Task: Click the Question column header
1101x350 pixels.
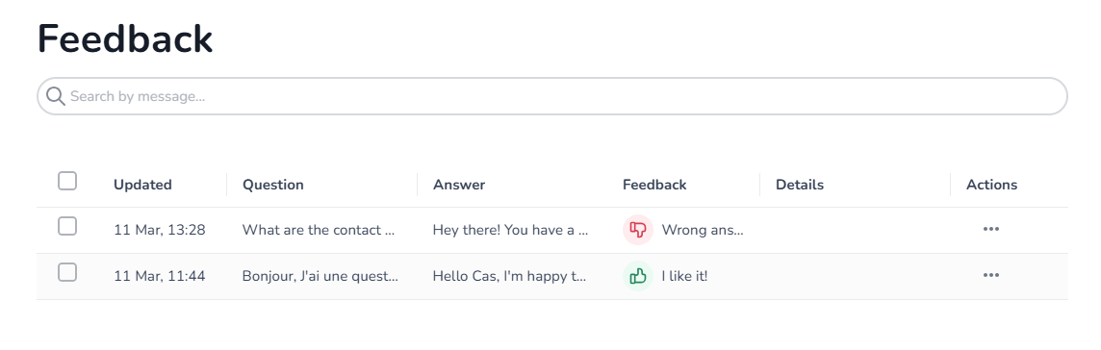Action: 273,186
